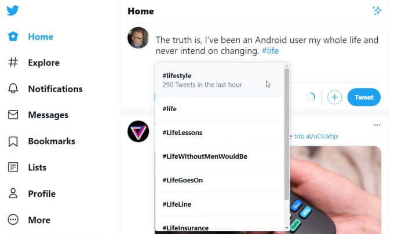Open More options via the ellipsis circle icon
394x234 pixels.
click(13, 220)
